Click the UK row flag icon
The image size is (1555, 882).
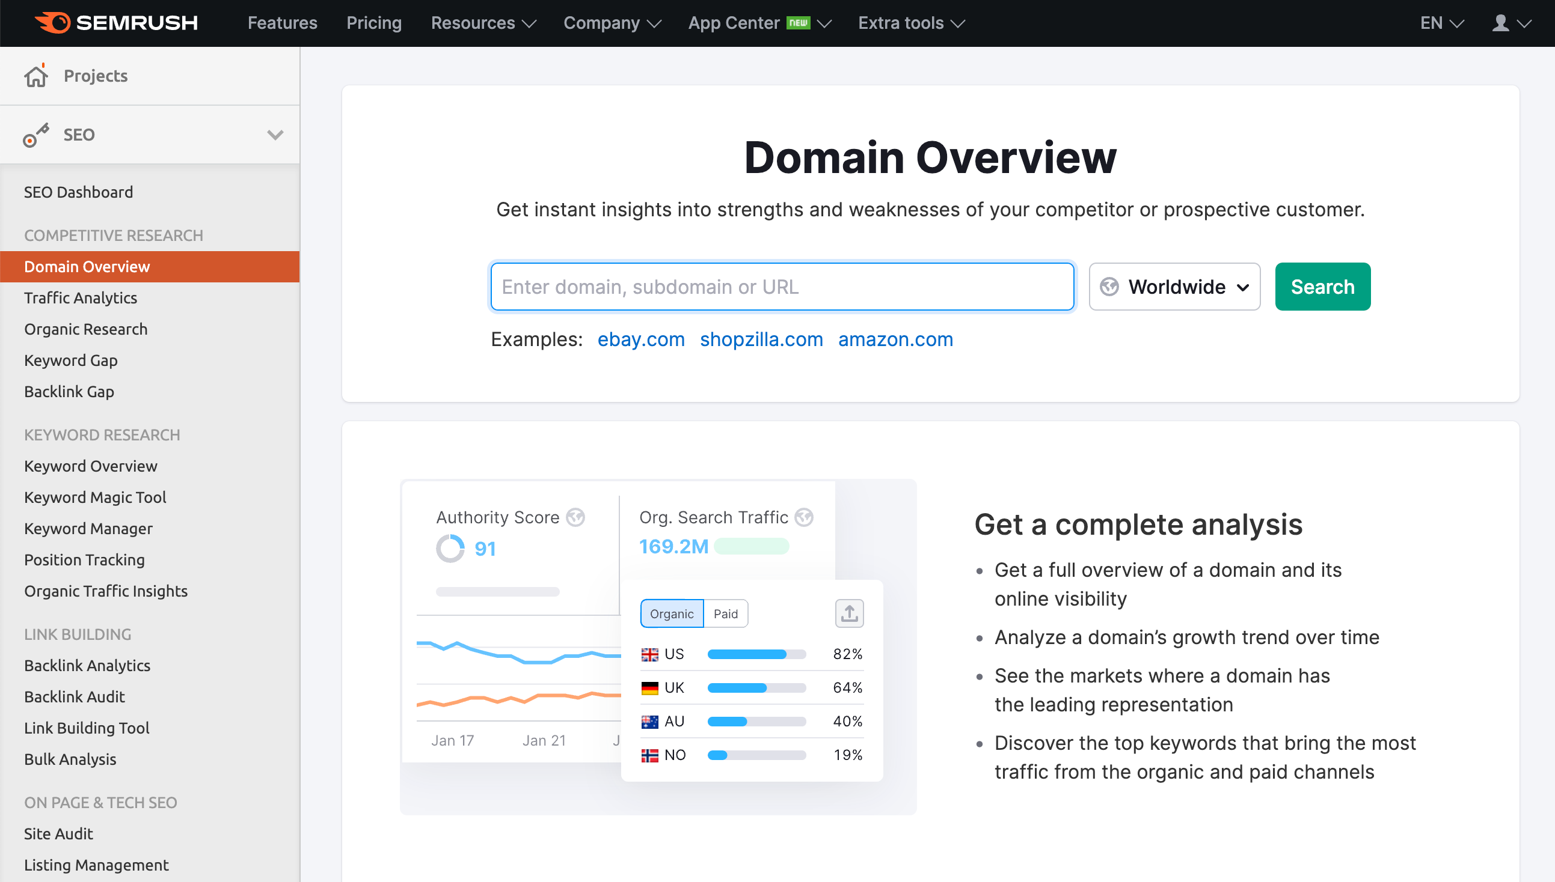(649, 688)
